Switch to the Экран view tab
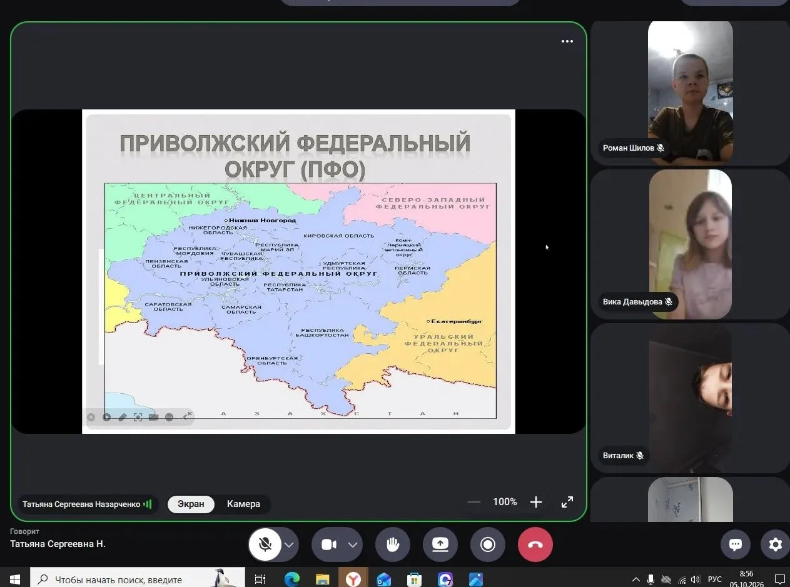The image size is (790, 587). 191,504
